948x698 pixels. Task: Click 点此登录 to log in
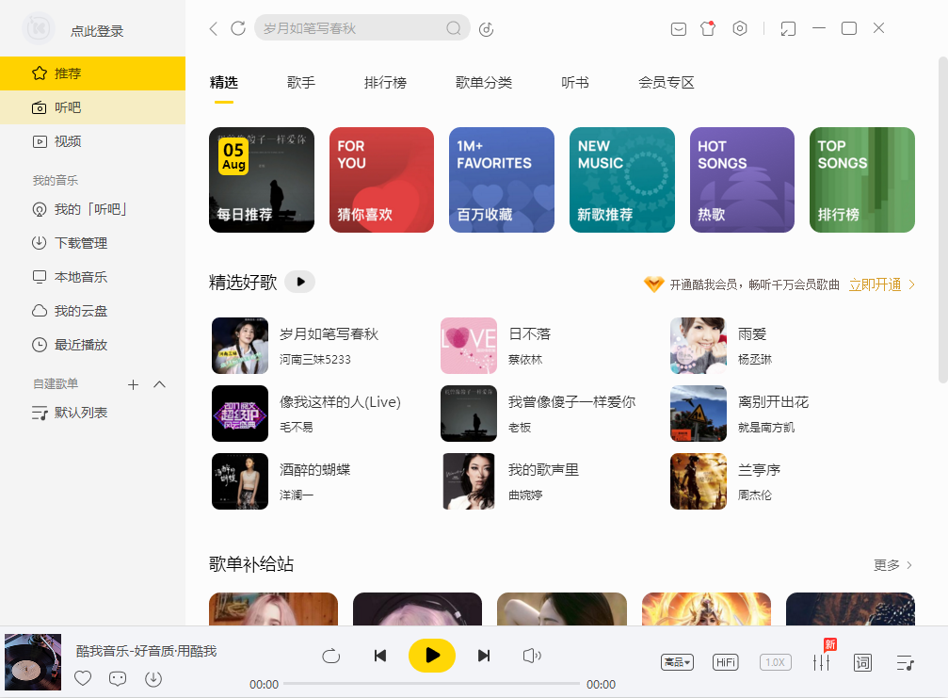click(97, 31)
